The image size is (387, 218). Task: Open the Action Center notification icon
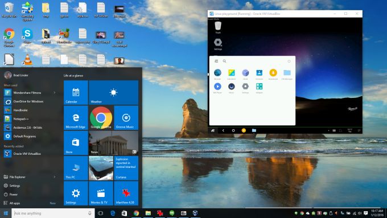coord(366,213)
